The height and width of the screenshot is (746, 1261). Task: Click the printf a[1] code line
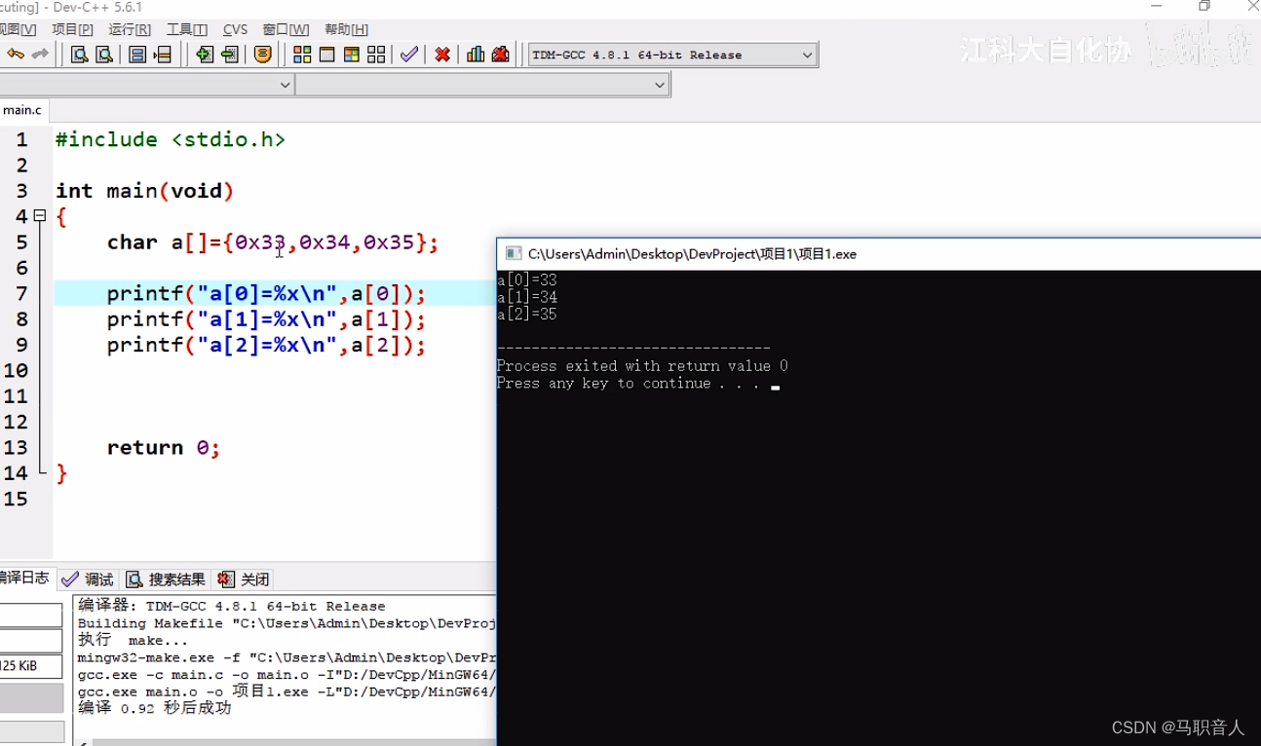(266, 319)
